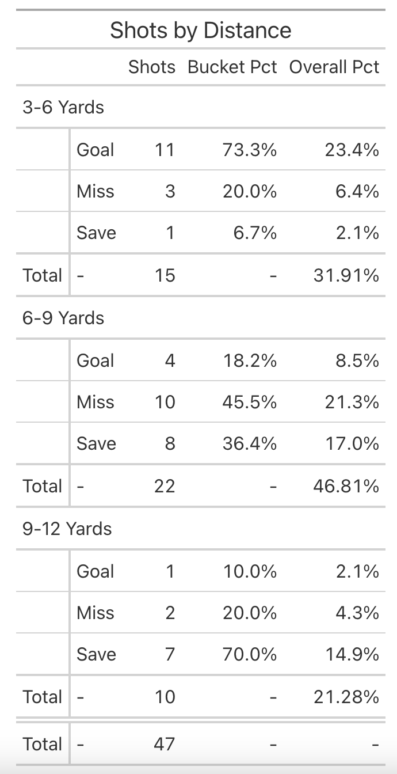Click the grand total 47 shots cell
Screen dimensions: 397x774
tap(164, 744)
